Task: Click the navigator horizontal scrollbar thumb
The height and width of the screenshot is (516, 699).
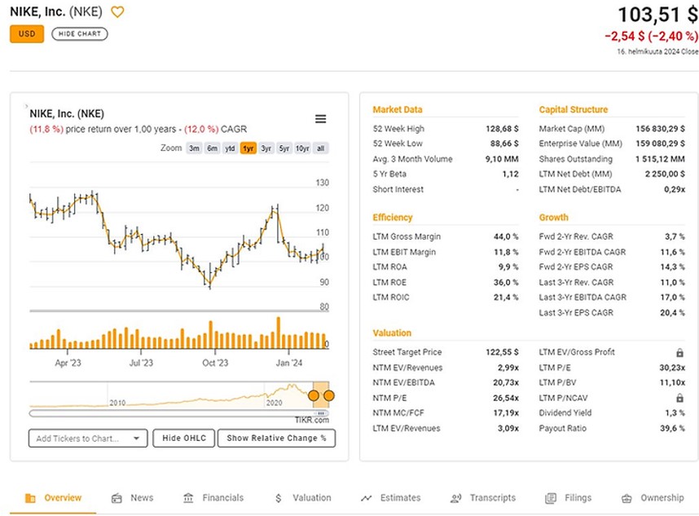Action: (321, 413)
